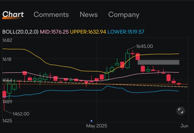Select the UPPER:1632.94 value
This screenshot has height=133, width=194.
(x=88, y=32)
